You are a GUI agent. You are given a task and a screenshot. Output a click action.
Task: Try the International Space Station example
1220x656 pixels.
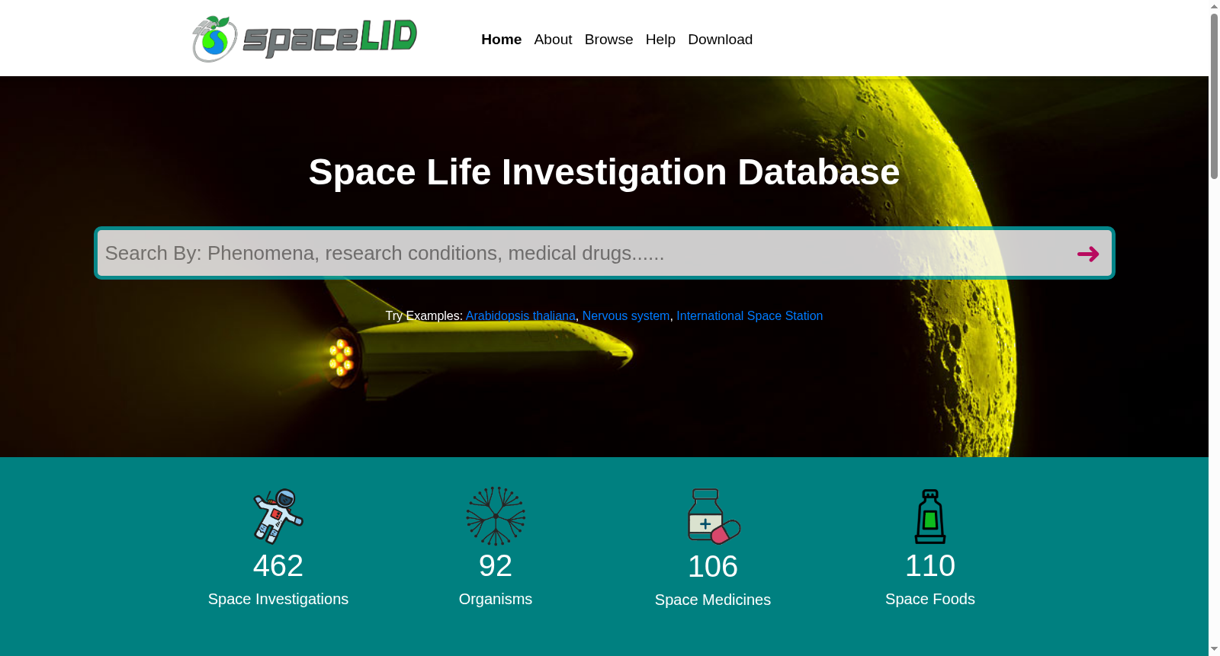[x=750, y=316]
